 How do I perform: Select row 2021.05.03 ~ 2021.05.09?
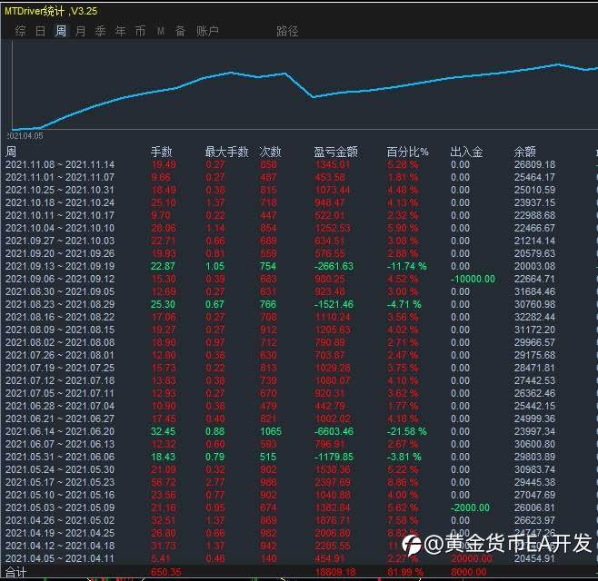299,507
